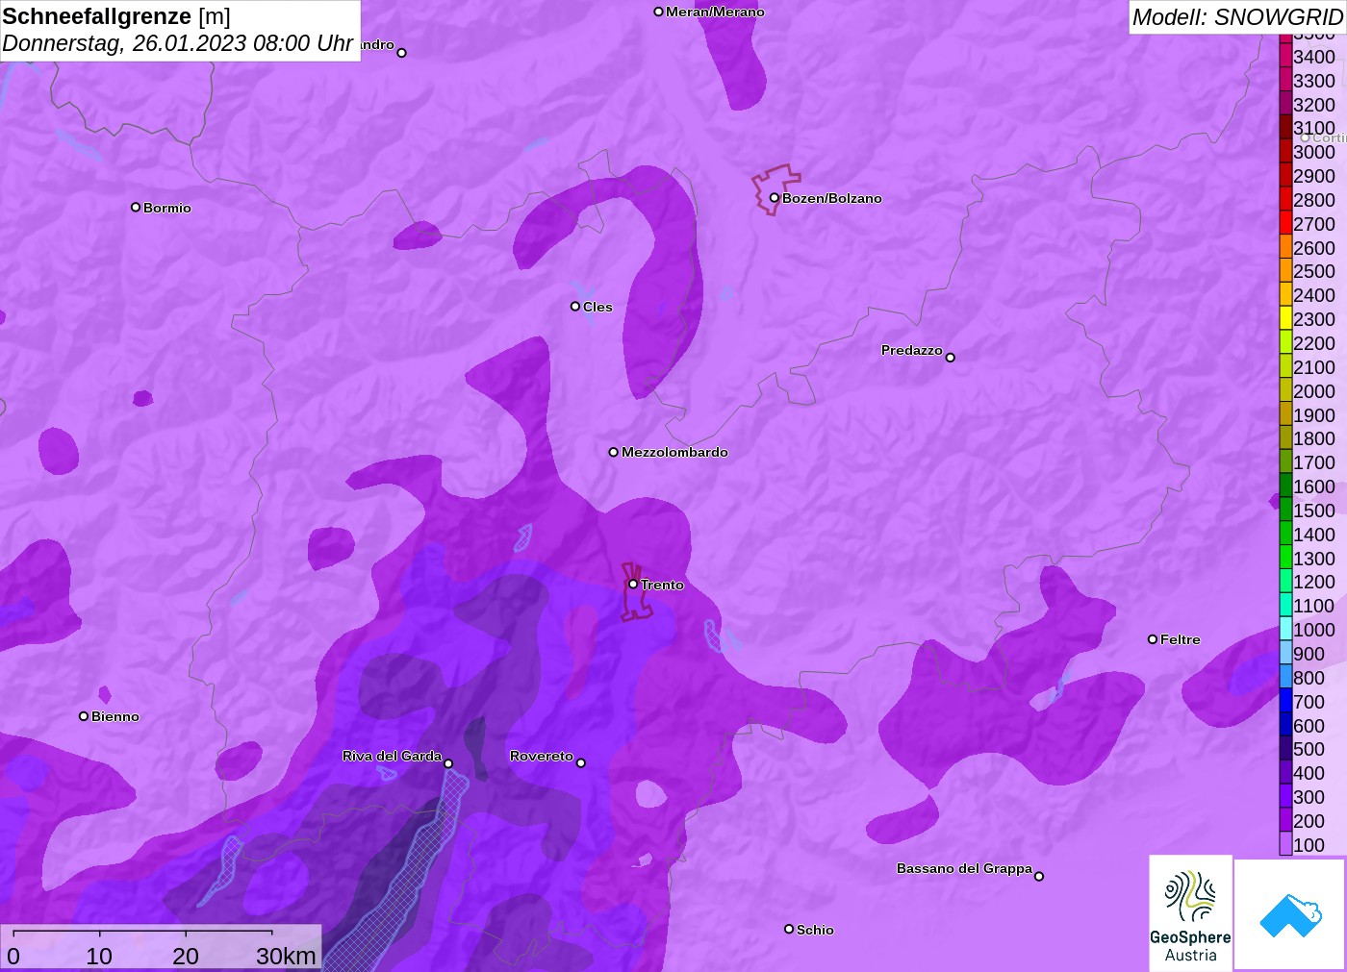Click the date Donnerstag, 26.01.2023 08:00 Uhr
The width and height of the screenshot is (1347, 972).
pyautogui.click(x=178, y=43)
